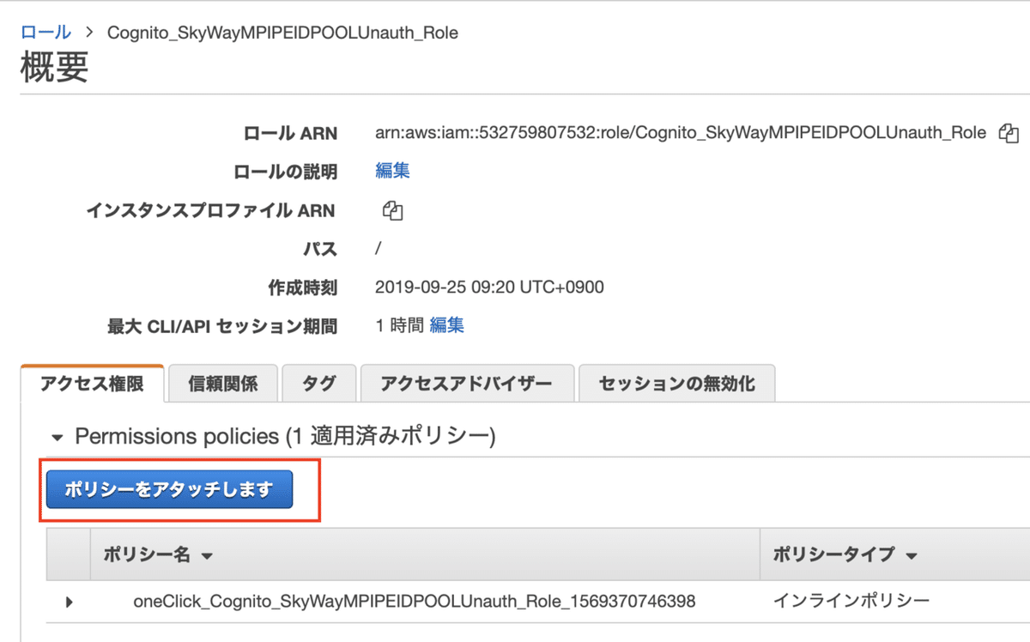Click the Cognito_SkyWayMPIPEIDPOOLUnauth_Role breadcrumb name
The width and height of the screenshot is (1030, 642).
pyautogui.click(x=282, y=32)
